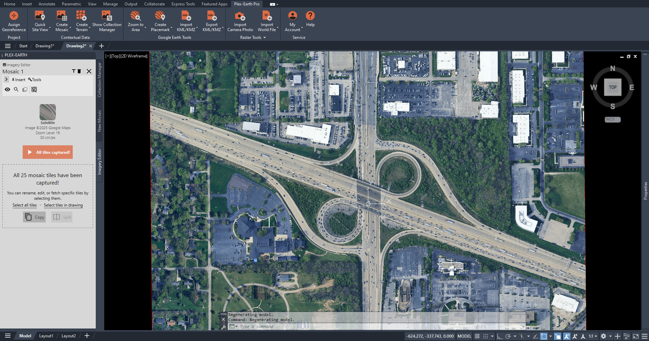Open status bar customization menu icon
Viewport: 649px width, 341px height.
[x=644, y=336]
